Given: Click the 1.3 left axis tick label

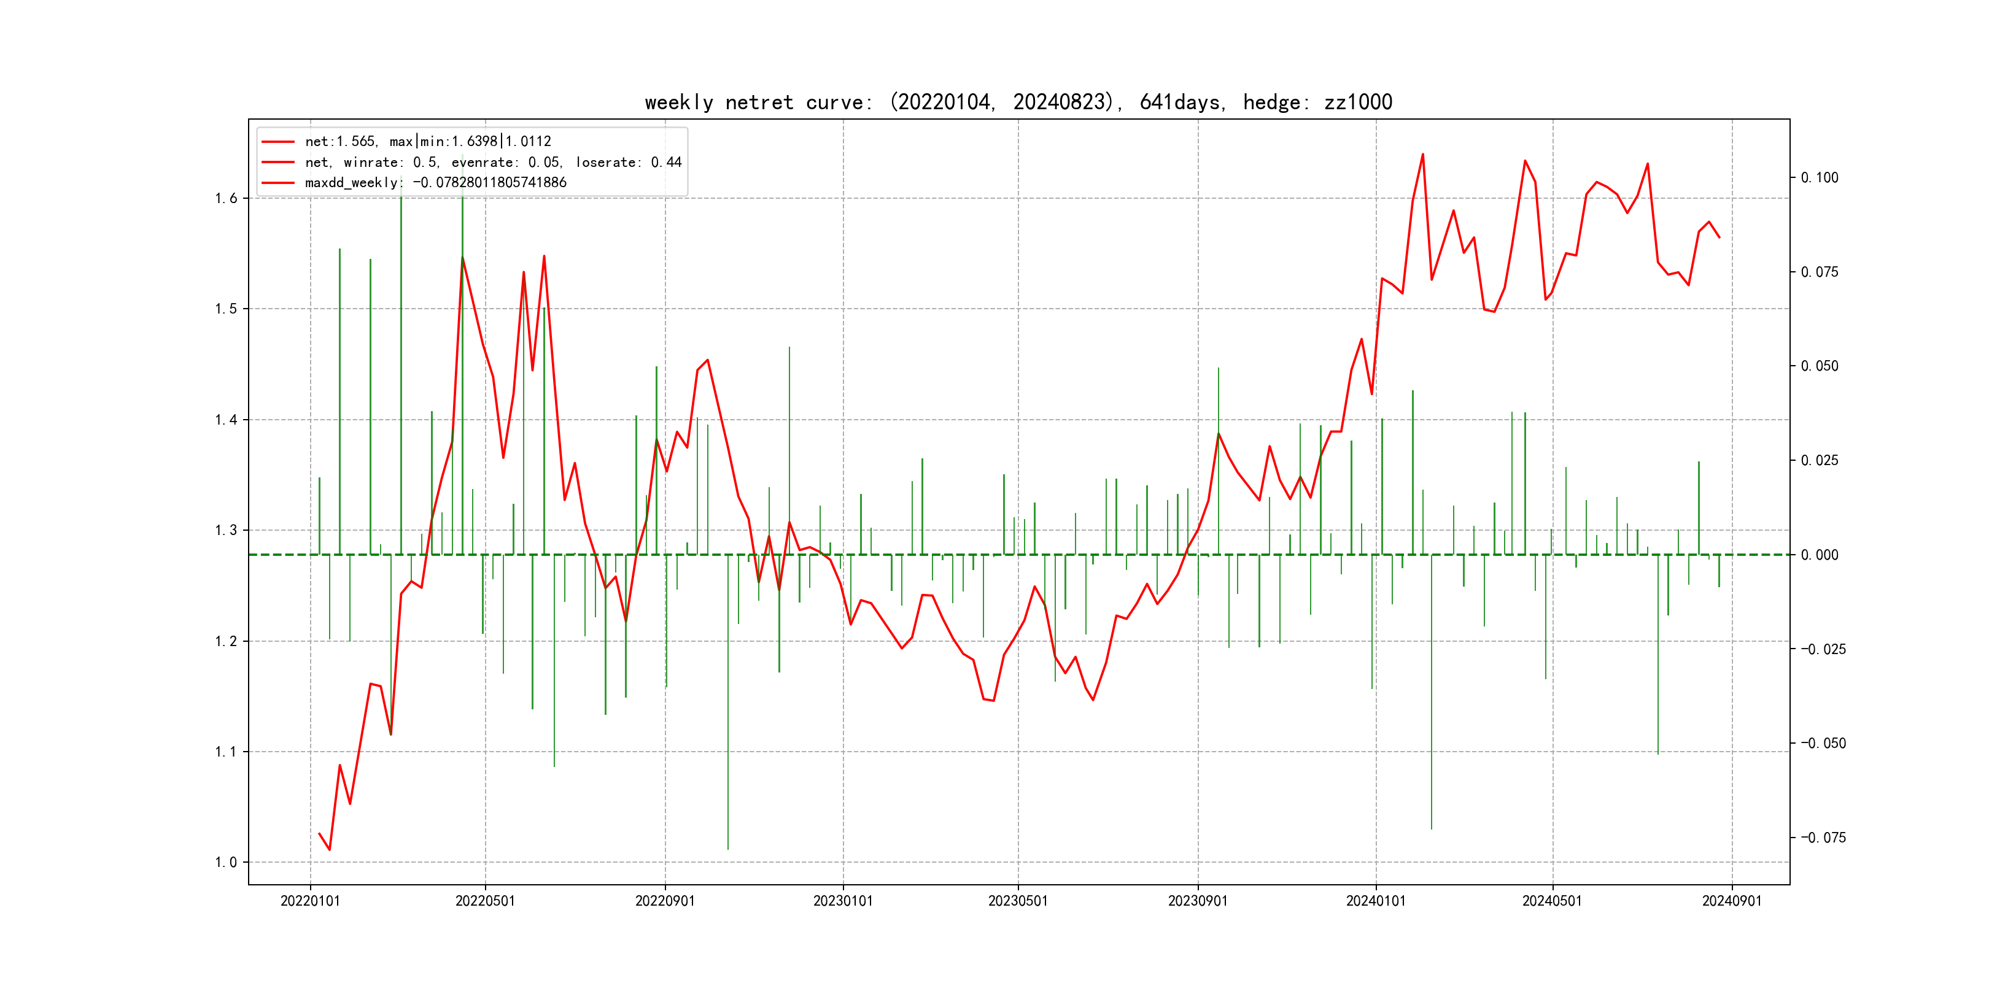Looking at the screenshot, I should [227, 530].
